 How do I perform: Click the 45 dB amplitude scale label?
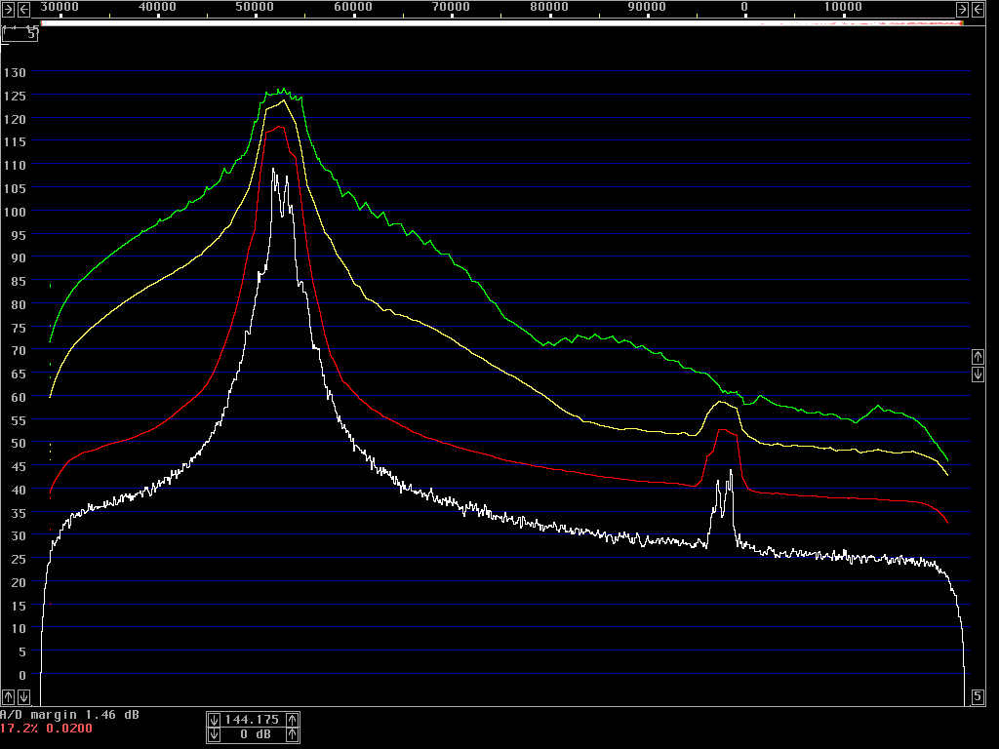[x=19, y=466]
